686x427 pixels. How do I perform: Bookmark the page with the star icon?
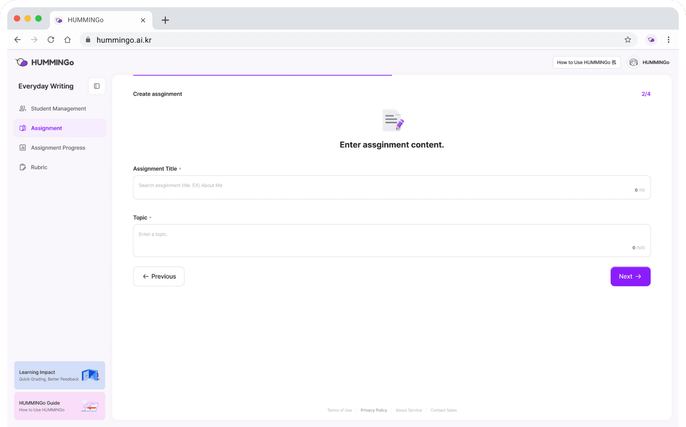click(x=628, y=40)
